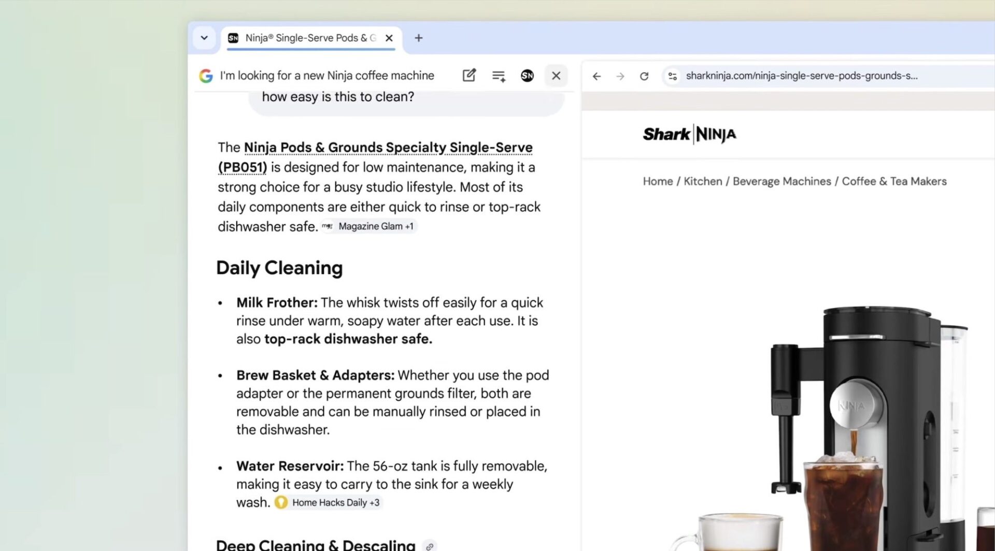995x551 pixels.
Task: Close the AI side panel
Action: point(556,76)
